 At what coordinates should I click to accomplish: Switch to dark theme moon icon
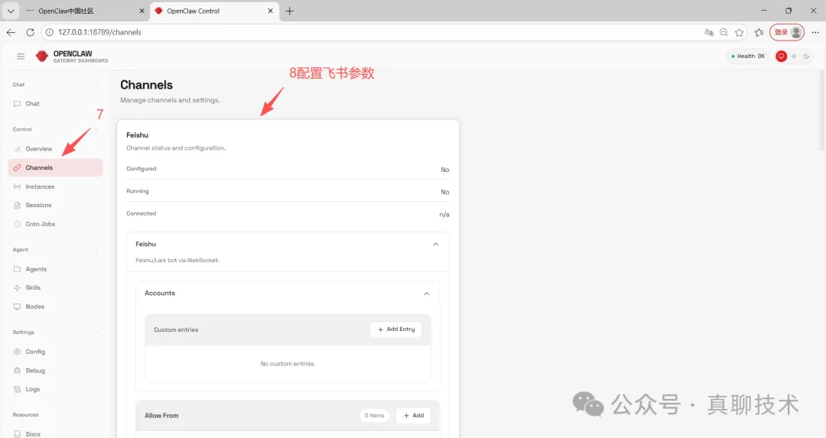(807, 57)
